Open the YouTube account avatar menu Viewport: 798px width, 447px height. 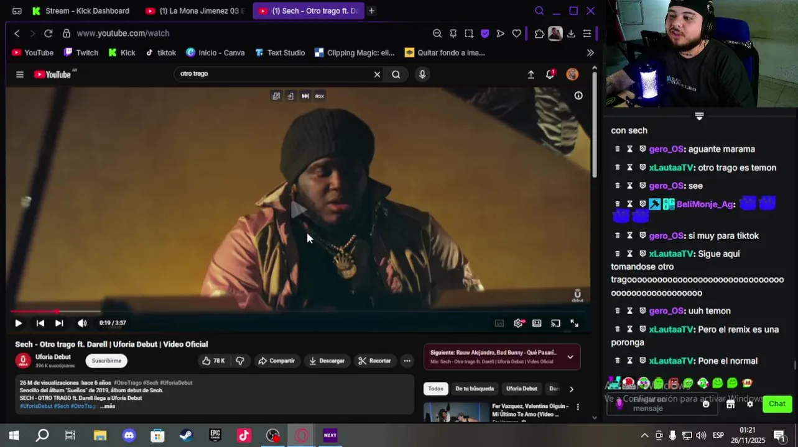(572, 74)
